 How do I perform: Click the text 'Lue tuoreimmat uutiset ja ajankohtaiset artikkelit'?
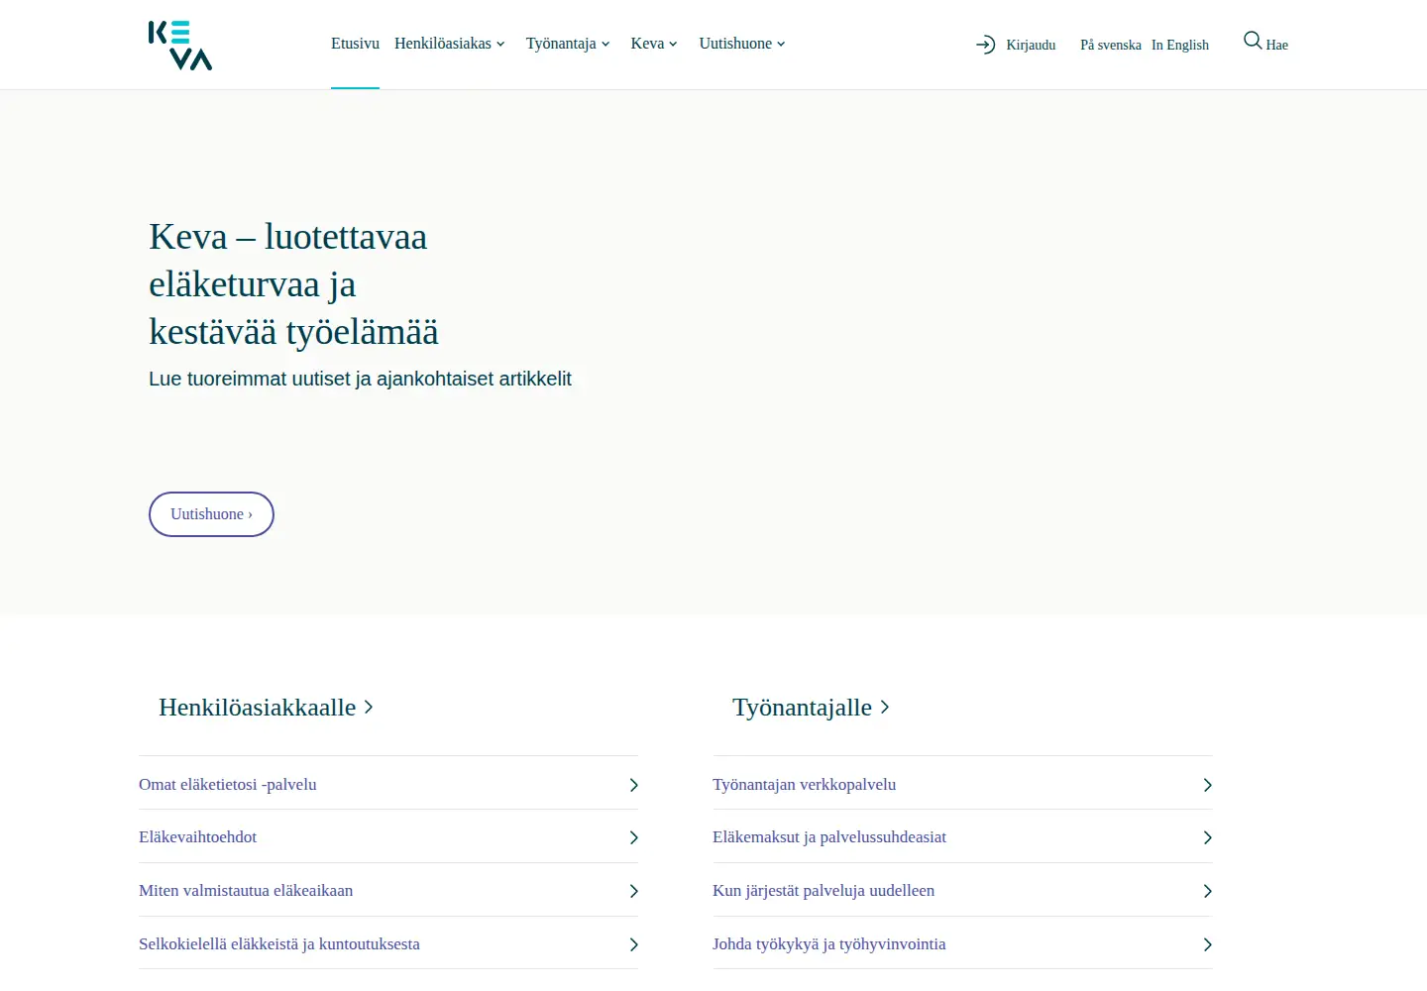pos(360,379)
